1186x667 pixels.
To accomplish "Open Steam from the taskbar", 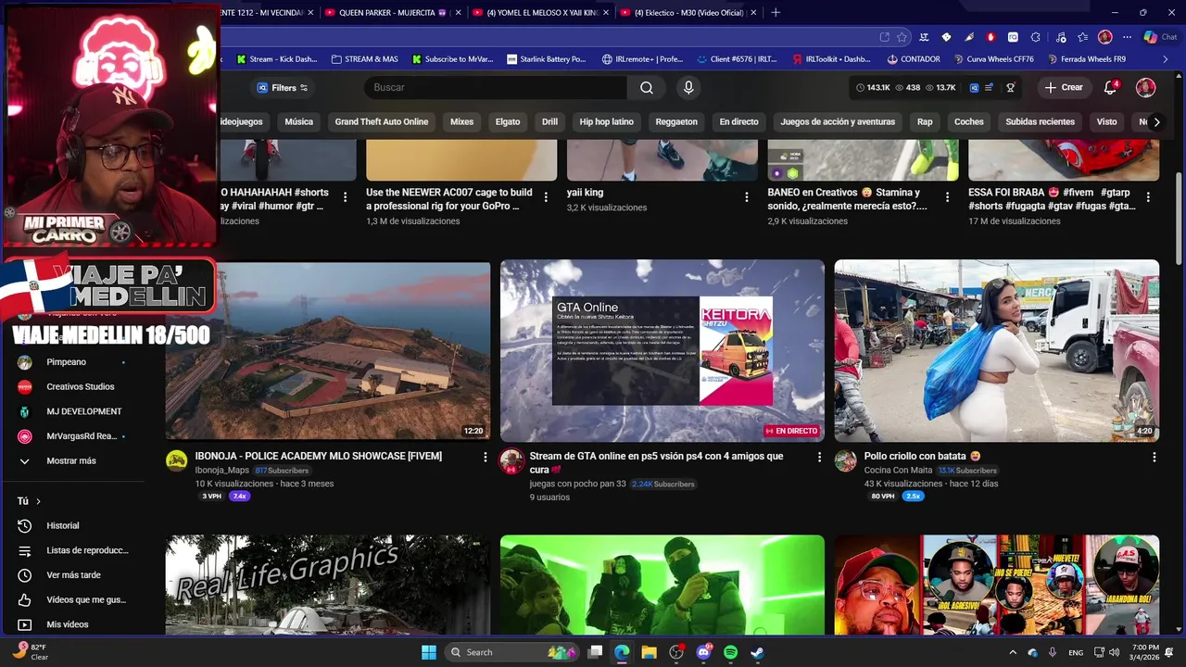I will click(x=757, y=652).
